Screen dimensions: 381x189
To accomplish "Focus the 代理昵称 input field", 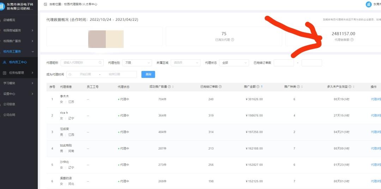I will click(82, 63).
